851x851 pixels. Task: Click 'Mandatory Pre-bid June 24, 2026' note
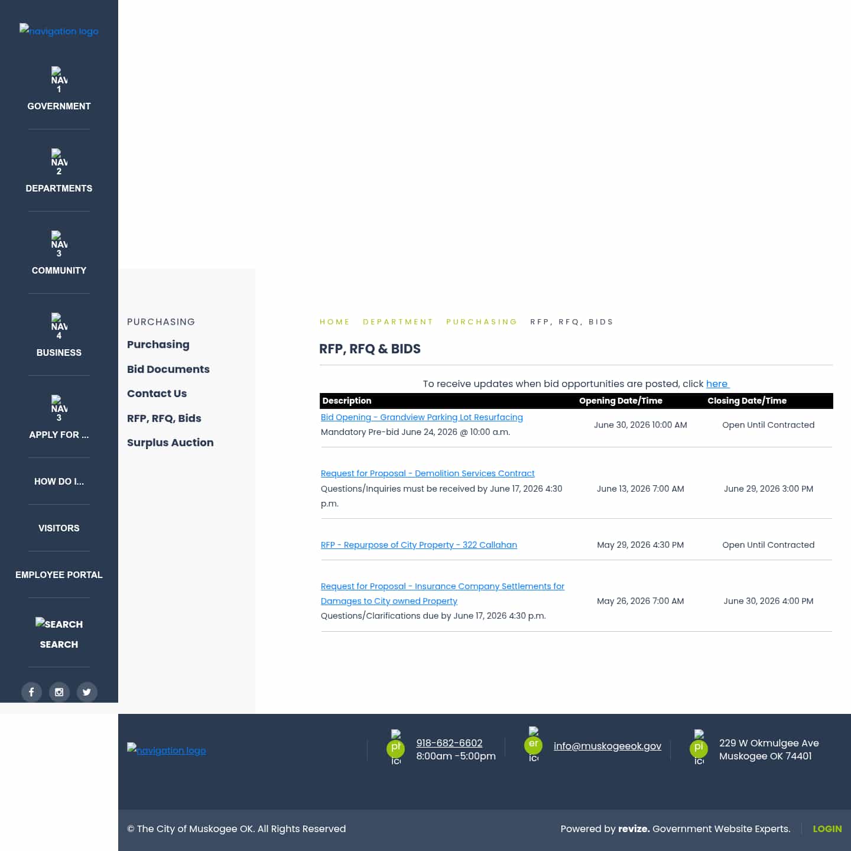tap(415, 432)
